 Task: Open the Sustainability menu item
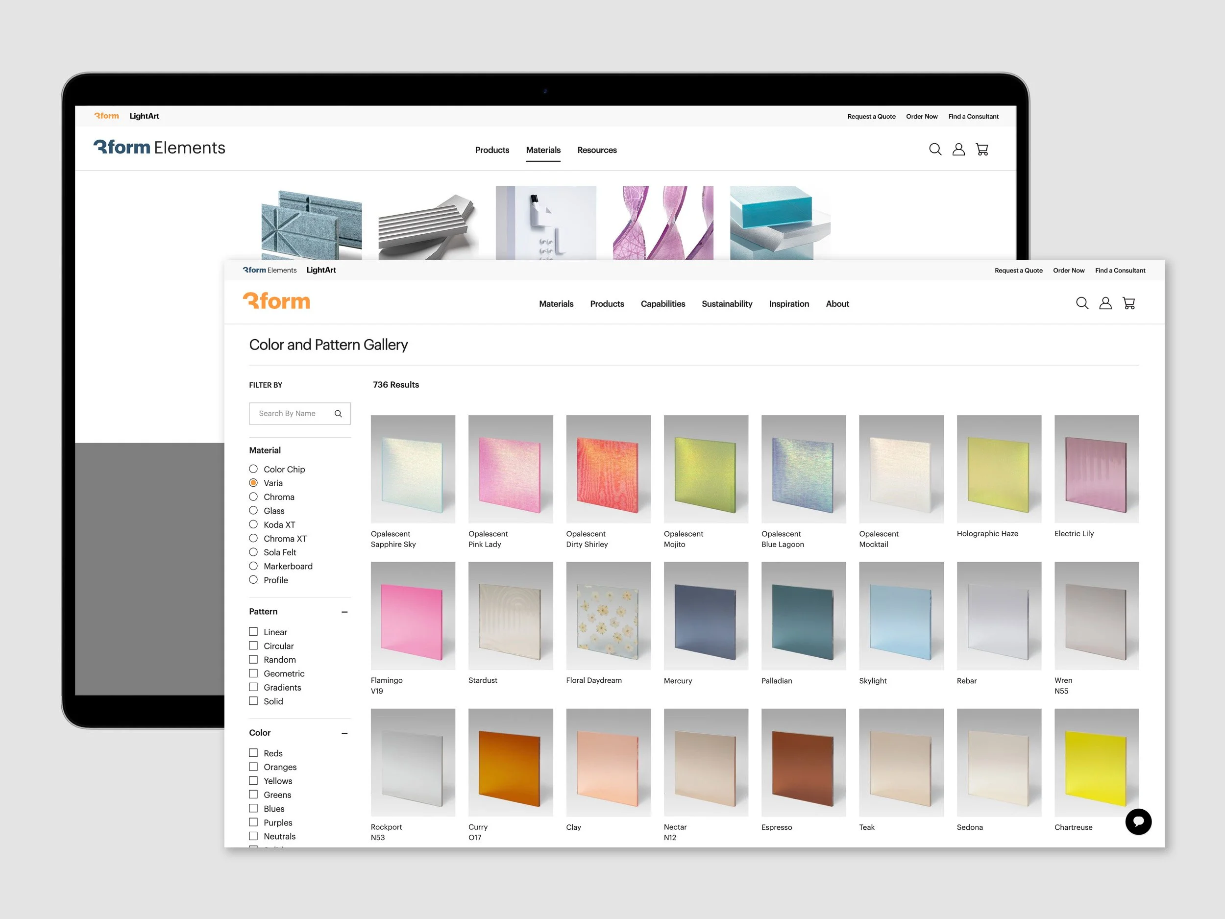click(x=727, y=303)
